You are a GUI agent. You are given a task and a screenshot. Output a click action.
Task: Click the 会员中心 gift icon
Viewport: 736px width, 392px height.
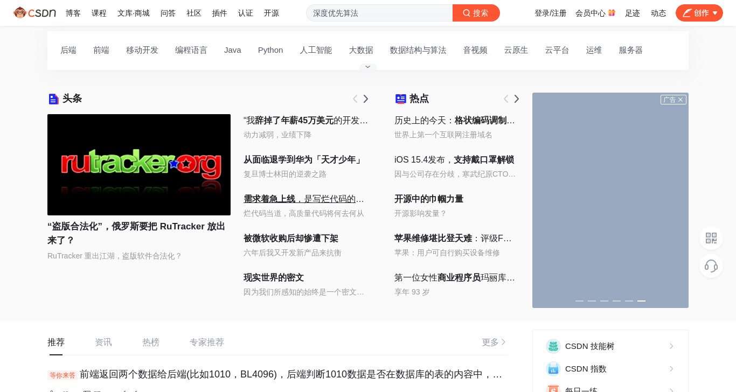tap(612, 13)
